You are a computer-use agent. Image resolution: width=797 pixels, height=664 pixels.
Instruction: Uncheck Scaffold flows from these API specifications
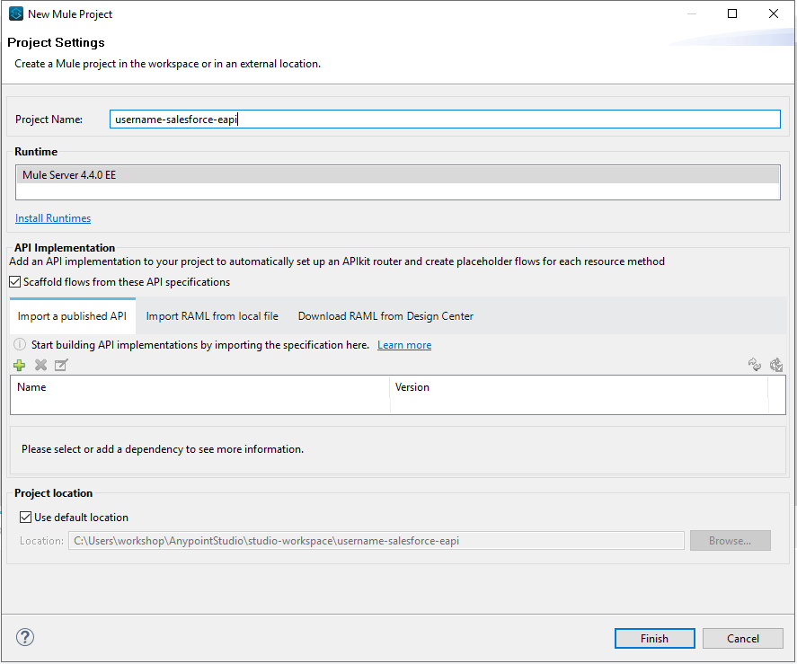[x=15, y=282]
